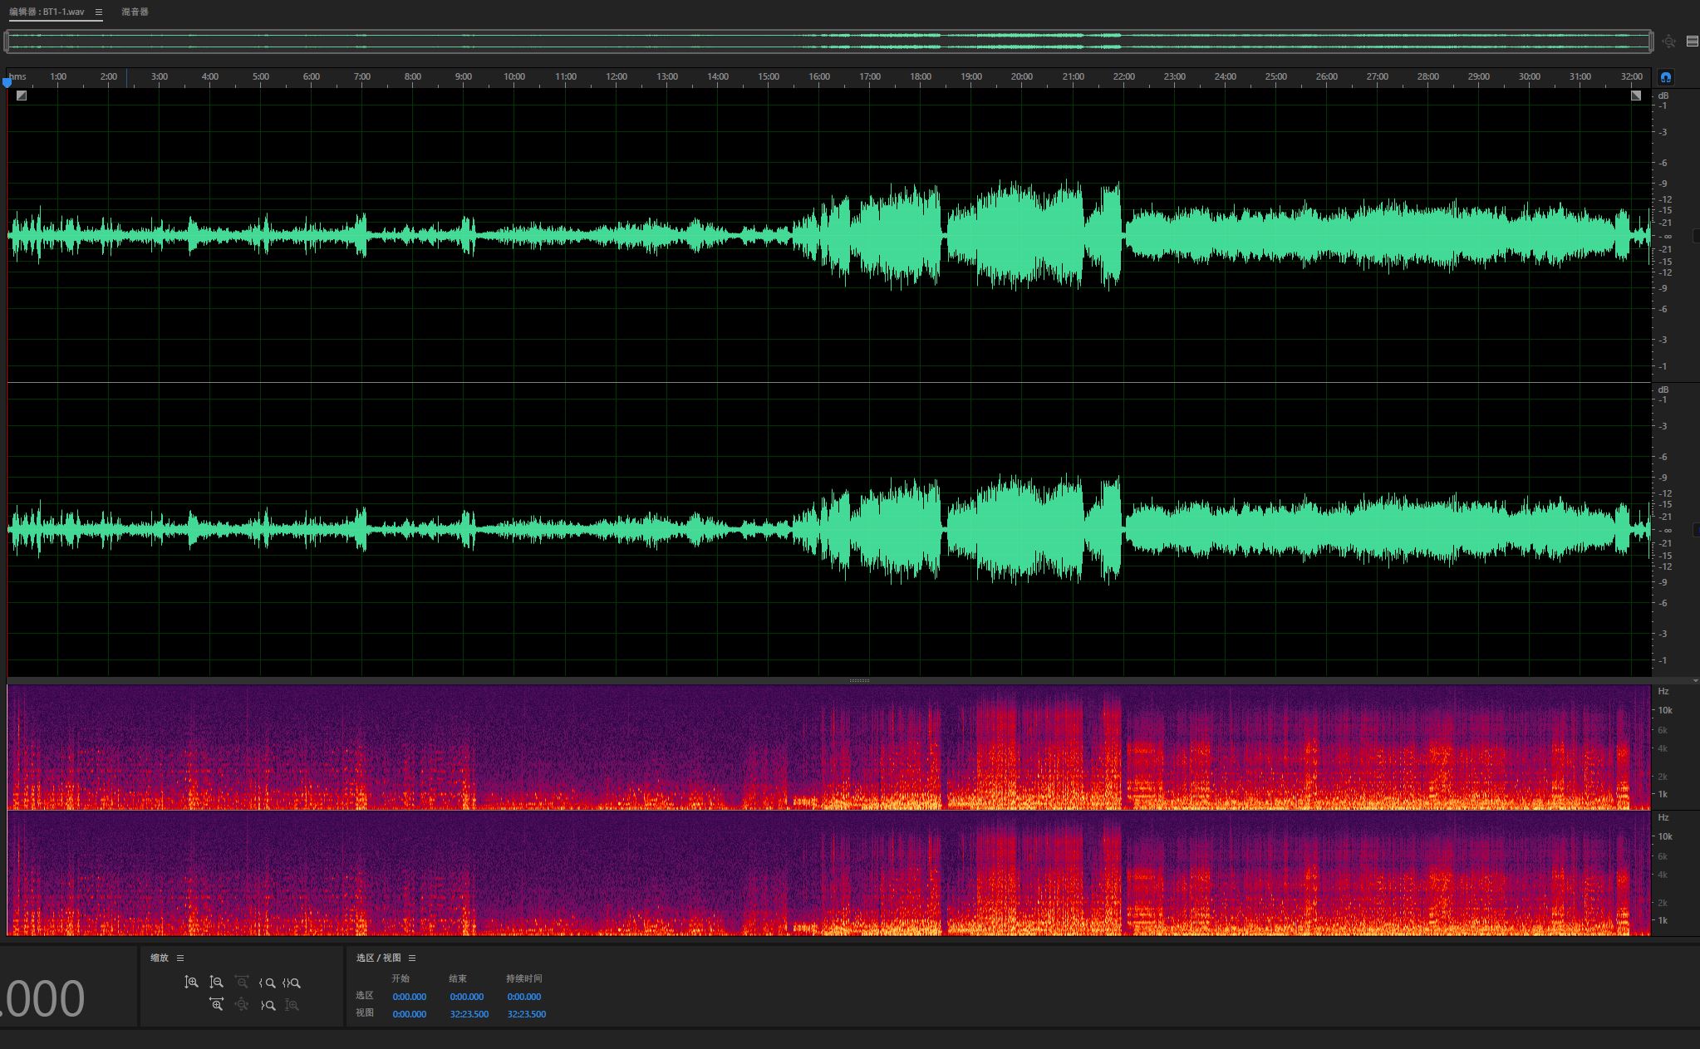Select the 编辑器 BT1-1.wav tab

tap(47, 12)
